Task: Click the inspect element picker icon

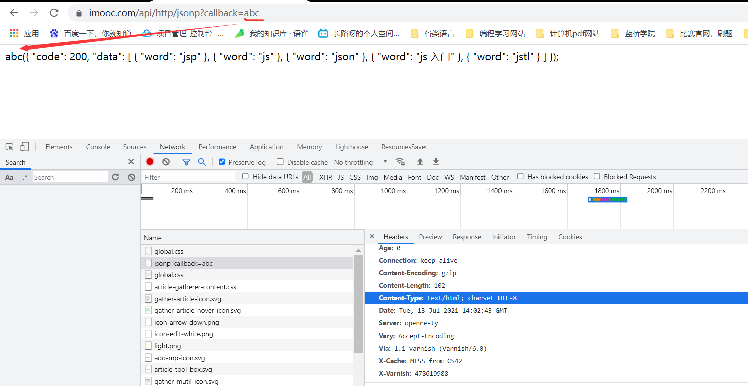Action: coord(9,147)
